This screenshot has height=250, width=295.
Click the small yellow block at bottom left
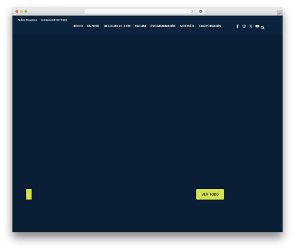[29, 194]
